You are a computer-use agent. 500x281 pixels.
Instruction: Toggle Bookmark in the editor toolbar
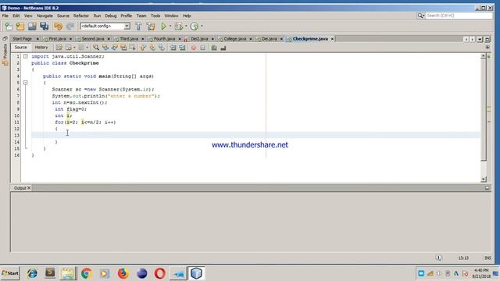click(162, 48)
